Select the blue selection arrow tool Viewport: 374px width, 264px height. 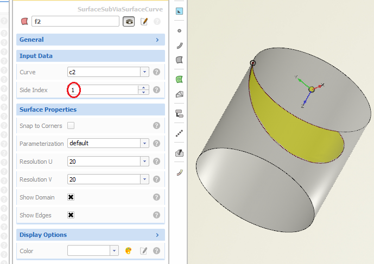coord(179,11)
